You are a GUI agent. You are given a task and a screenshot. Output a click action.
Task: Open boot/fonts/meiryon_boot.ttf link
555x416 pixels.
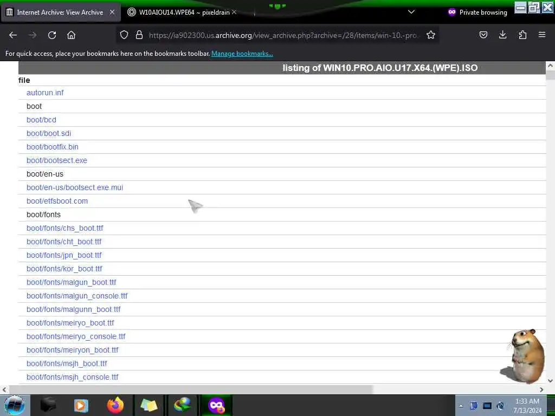(x=73, y=350)
